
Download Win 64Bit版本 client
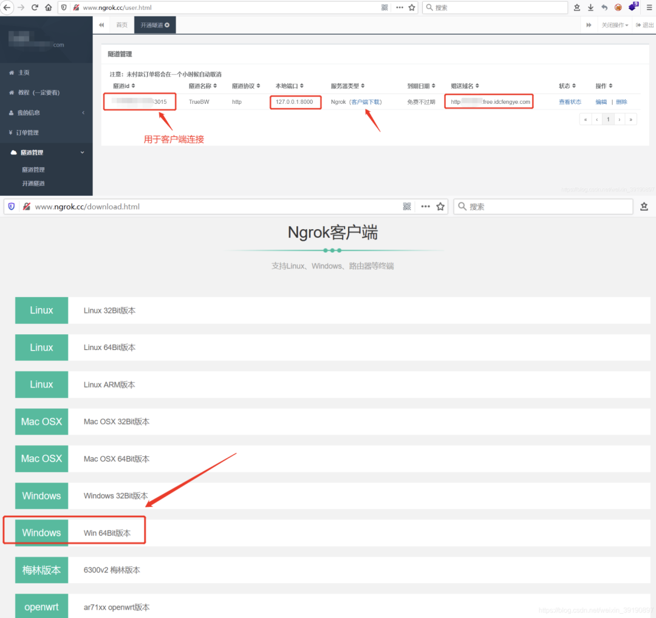[x=333, y=533]
